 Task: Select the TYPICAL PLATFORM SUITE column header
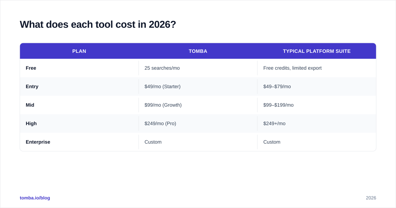[x=317, y=51]
